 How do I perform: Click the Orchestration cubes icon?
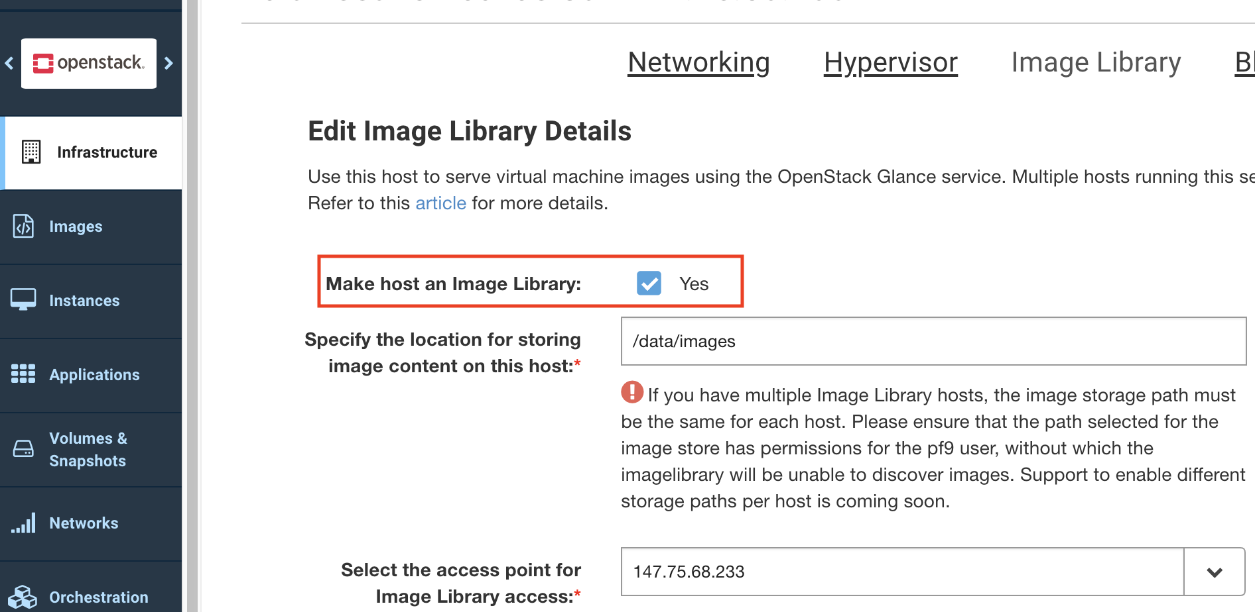click(x=23, y=597)
